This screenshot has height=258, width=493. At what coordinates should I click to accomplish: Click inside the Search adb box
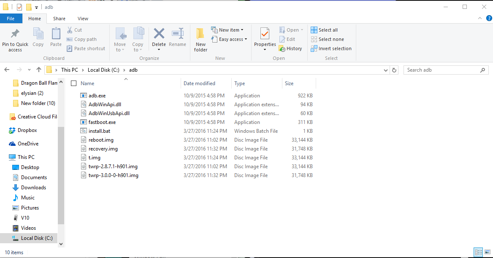pos(439,70)
